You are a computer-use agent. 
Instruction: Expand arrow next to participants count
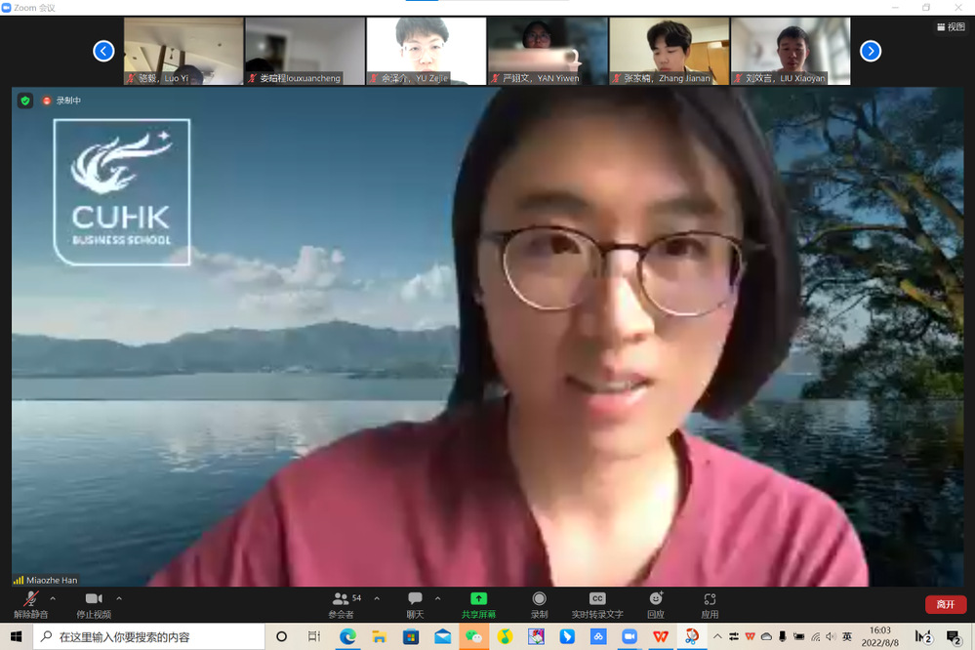point(377,598)
